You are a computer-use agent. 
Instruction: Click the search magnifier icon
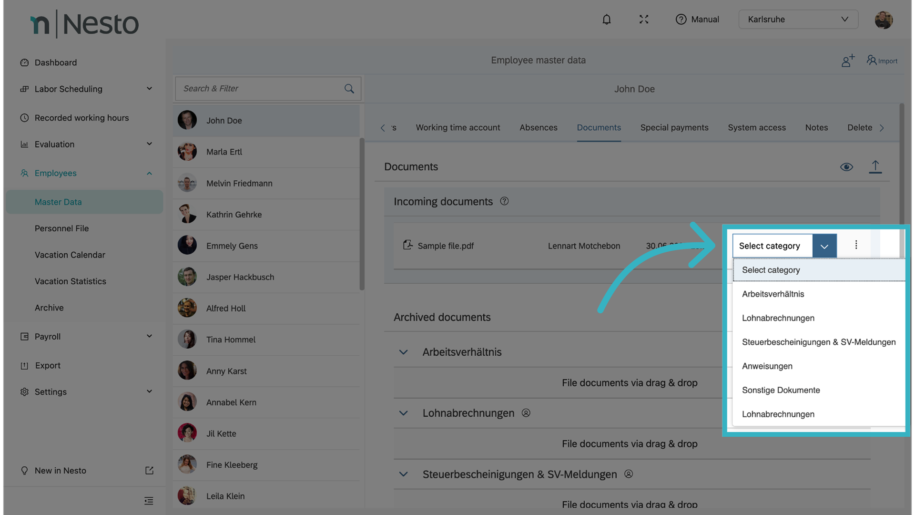pyautogui.click(x=349, y=89)
